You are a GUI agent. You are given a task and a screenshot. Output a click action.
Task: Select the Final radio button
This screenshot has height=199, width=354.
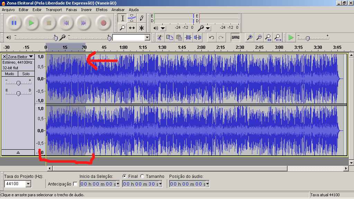[x=124, y=176]
